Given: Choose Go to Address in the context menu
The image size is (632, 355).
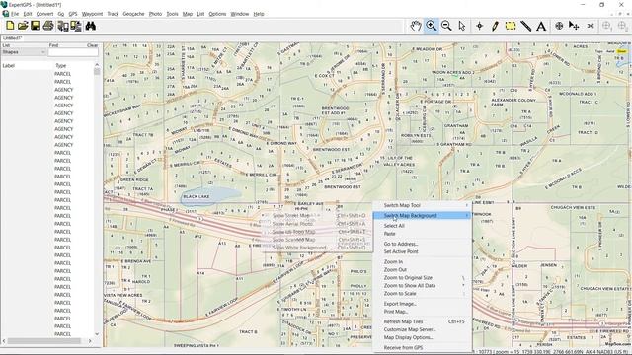Looking at the screenshot, I should click(x=422, y=244).
